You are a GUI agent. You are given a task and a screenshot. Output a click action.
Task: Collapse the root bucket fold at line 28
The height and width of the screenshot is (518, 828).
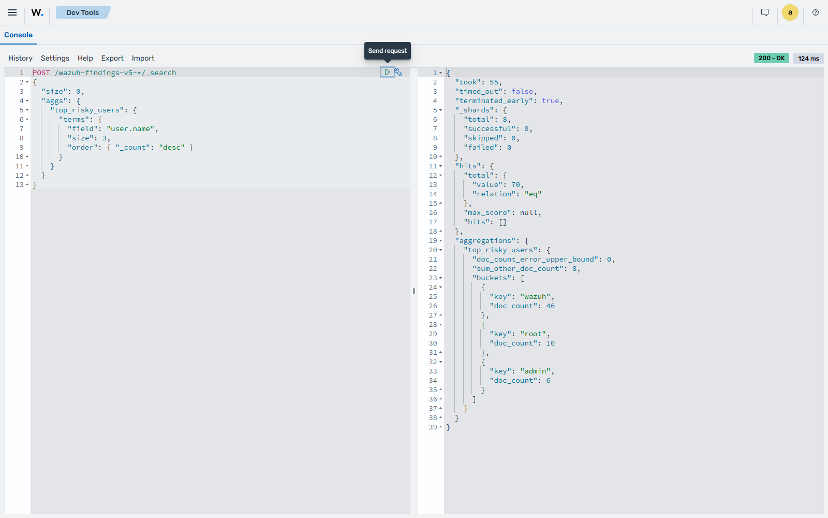tap(441, 325)
